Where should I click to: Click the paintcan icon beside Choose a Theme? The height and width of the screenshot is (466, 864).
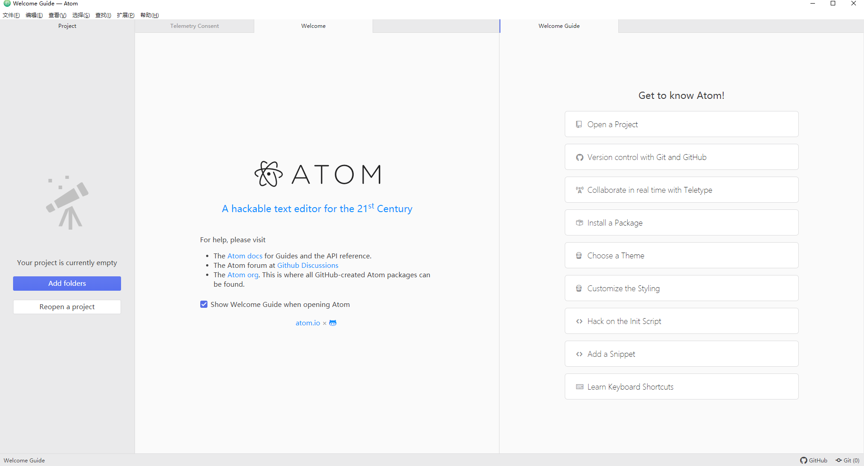coord(579,256)
